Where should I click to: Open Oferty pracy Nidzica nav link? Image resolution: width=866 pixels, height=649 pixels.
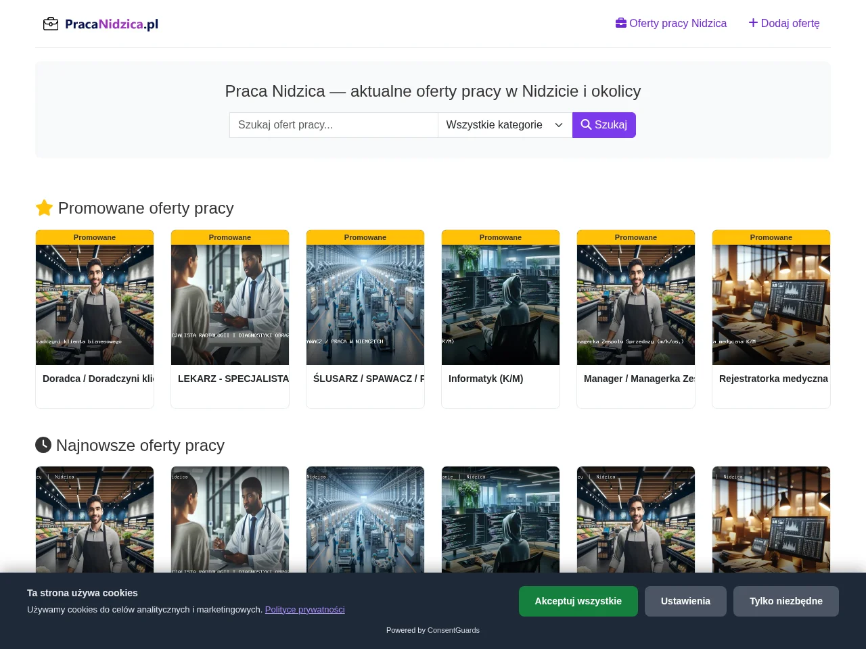[671, 23]
